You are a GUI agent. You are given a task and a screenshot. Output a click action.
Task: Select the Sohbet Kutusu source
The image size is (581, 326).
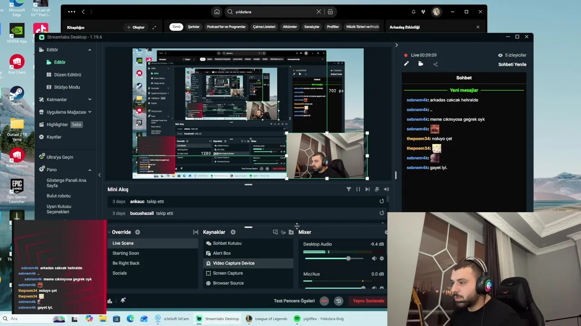(248, 243)
